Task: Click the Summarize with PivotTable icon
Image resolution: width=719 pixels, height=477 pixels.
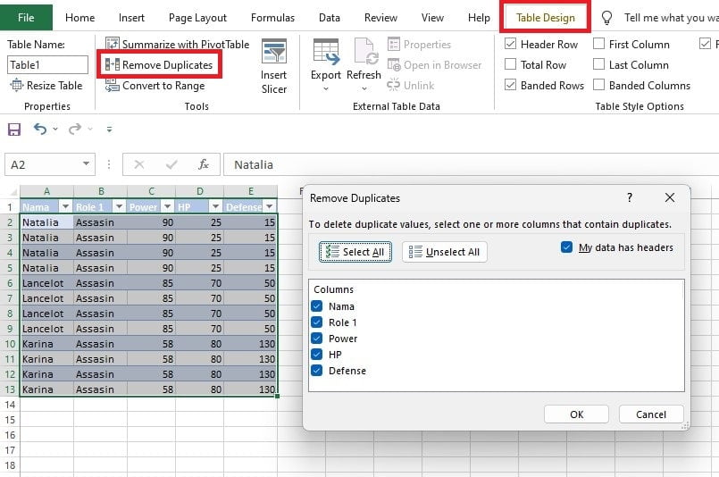Action: pyautogui.click(x=113, y=44)
